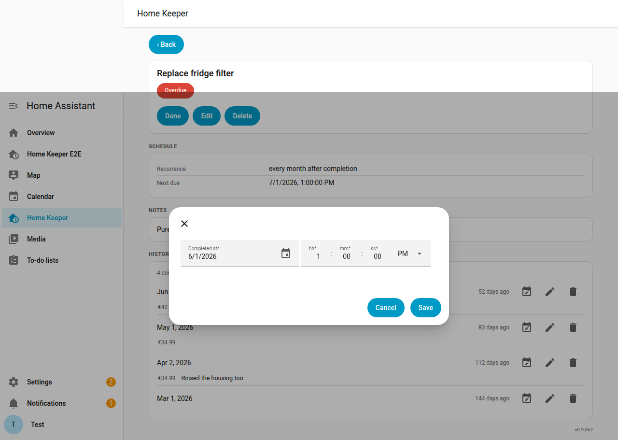Click the Notifications bell icon

tap(14, 403)
